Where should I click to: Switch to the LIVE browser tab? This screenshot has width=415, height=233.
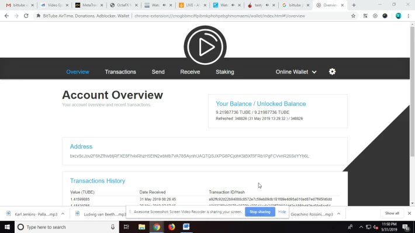[192, 5]
